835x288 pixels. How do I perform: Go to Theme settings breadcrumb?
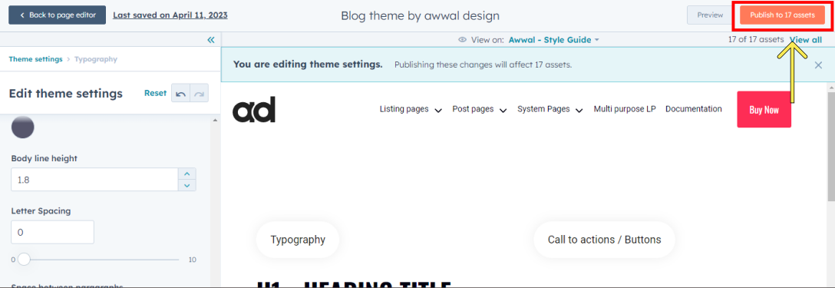(x=35, y=59)
